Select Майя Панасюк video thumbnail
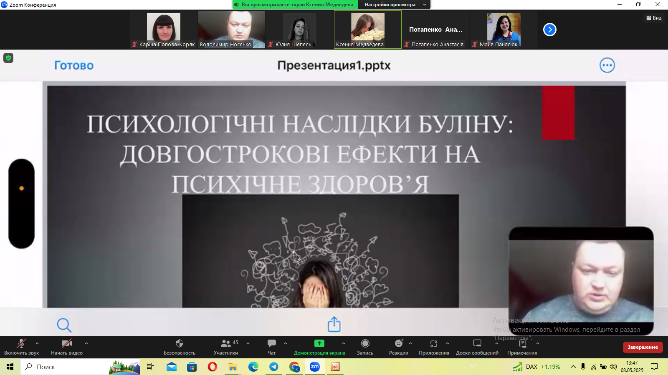Viewport: 668px width, 375px height. (504, 30)
